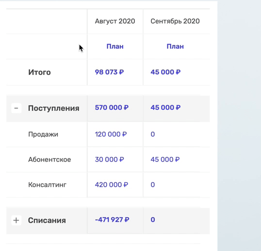Select the Август 2020 column header
261x251 pixels.
(115, 21)
